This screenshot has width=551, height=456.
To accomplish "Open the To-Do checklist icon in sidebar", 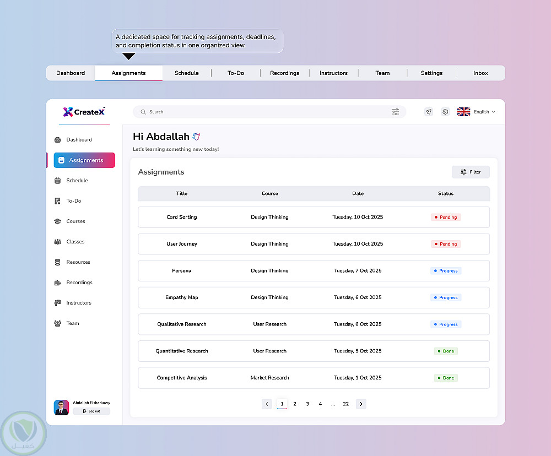I will pyautogui.click(x=58, y=201).
